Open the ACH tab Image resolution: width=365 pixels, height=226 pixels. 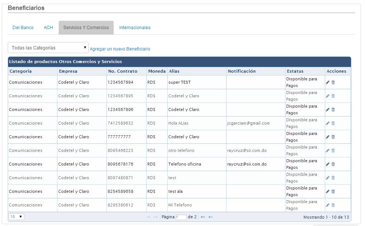[x=48, y=28]
